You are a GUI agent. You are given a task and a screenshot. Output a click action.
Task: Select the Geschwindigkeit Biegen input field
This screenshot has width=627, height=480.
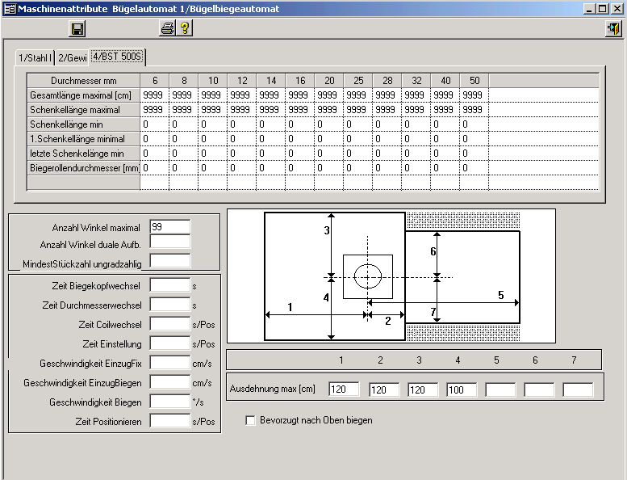pyautogui.click(x=169, y=402)
